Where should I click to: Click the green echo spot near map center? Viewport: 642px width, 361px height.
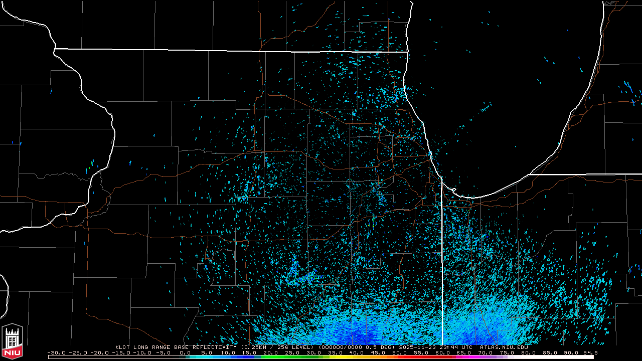pos(373,220)
